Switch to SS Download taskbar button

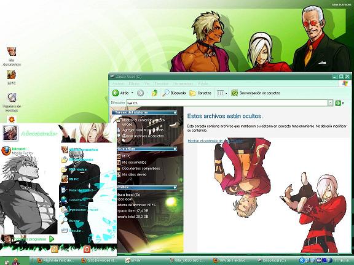tap(100, 261)
